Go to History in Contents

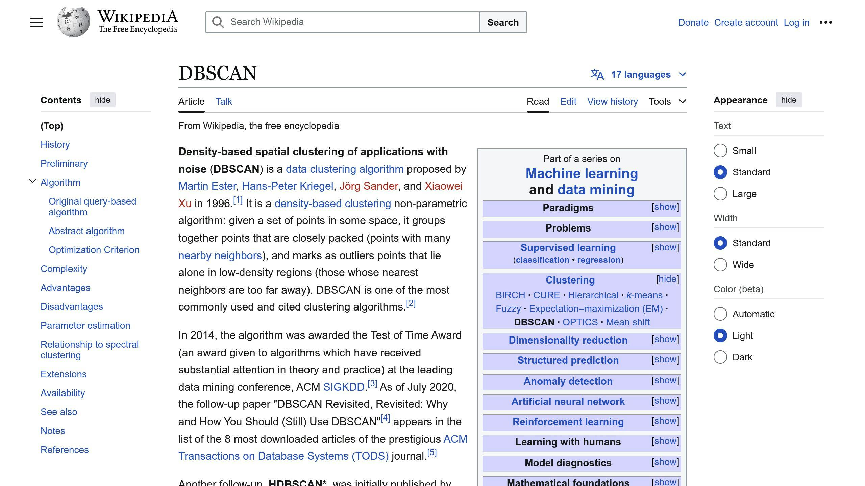coord(55,144)
